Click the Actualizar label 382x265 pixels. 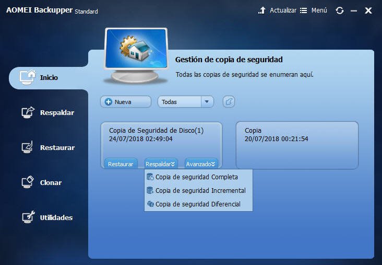click(283, 10)
